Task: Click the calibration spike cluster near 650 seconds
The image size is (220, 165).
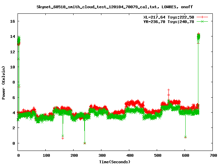Action: tap(198, 37)
